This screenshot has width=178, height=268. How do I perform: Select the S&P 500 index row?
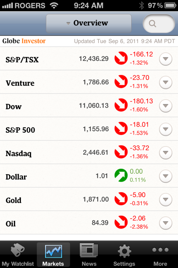89,129
